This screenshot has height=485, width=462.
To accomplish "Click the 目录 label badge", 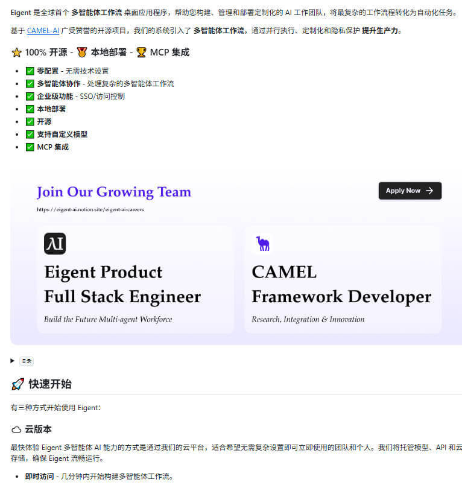I will [x=27, y=361].
